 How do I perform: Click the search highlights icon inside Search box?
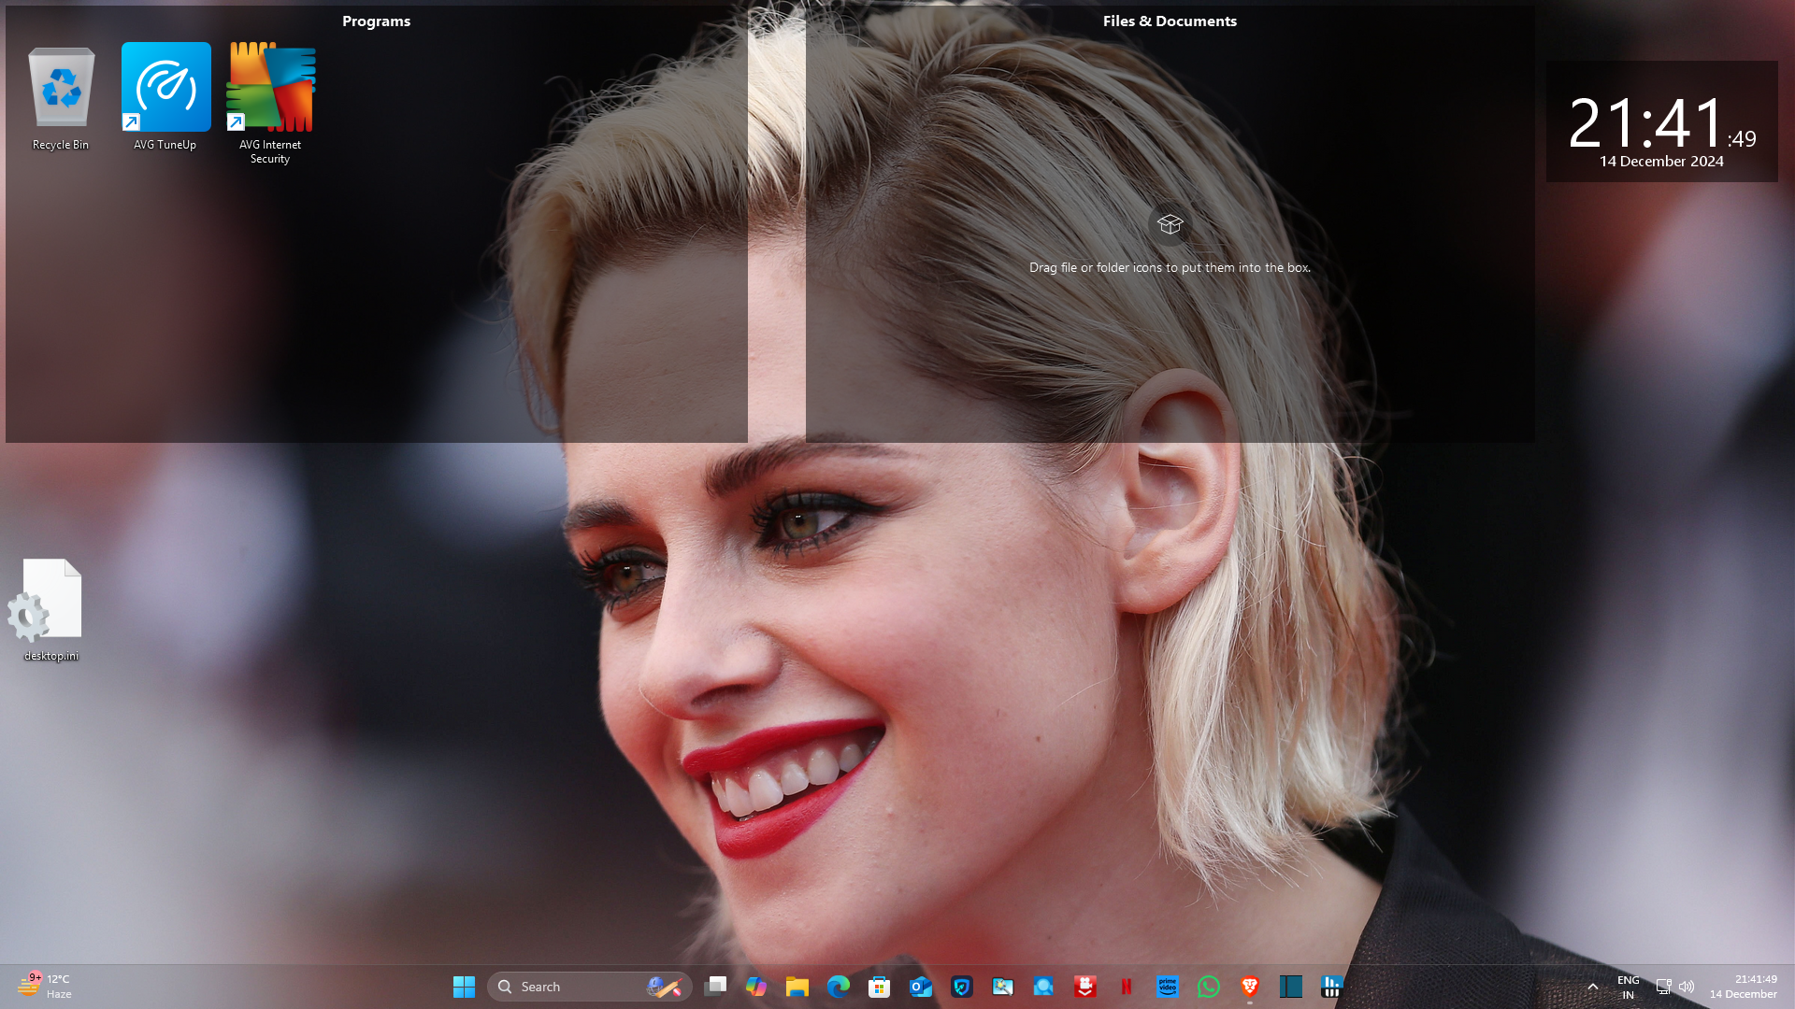click(x=664, y=987)
